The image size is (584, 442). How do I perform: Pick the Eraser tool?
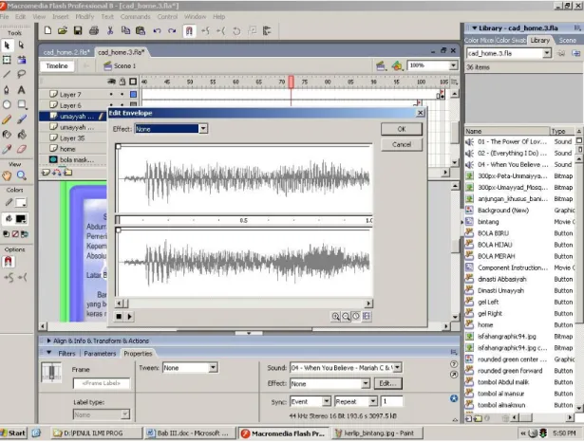tap(22, 149)
